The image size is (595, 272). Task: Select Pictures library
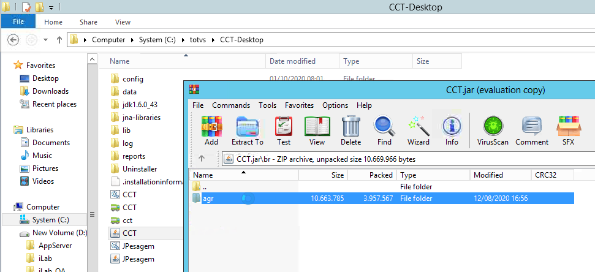[x=39, y=168]
